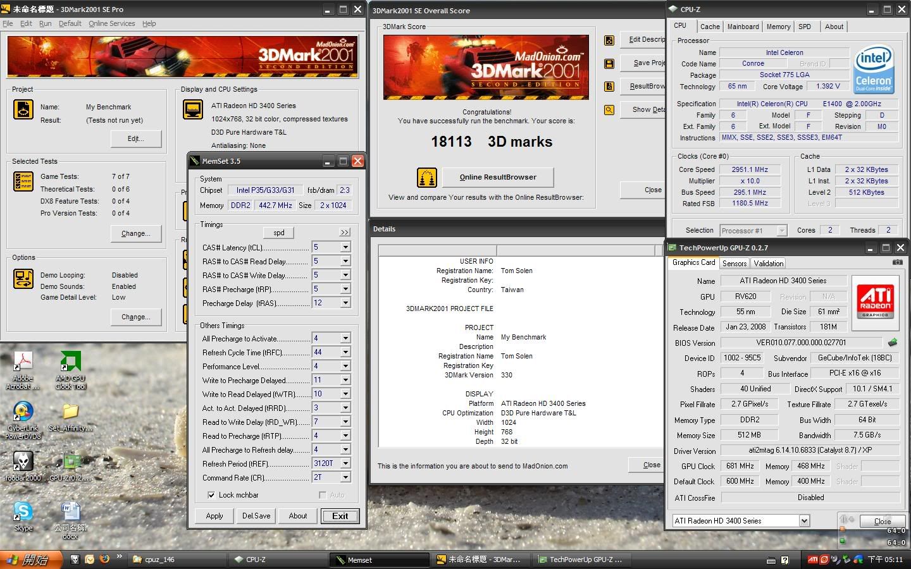Launch foobar2000 from the desktop
The width and height of the screenshot is (911, 569).
point(23,467)
